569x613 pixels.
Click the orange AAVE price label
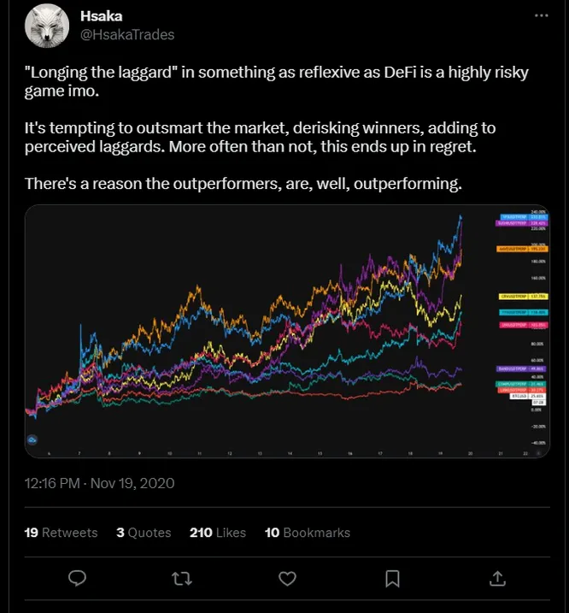[x=522, y=249]
